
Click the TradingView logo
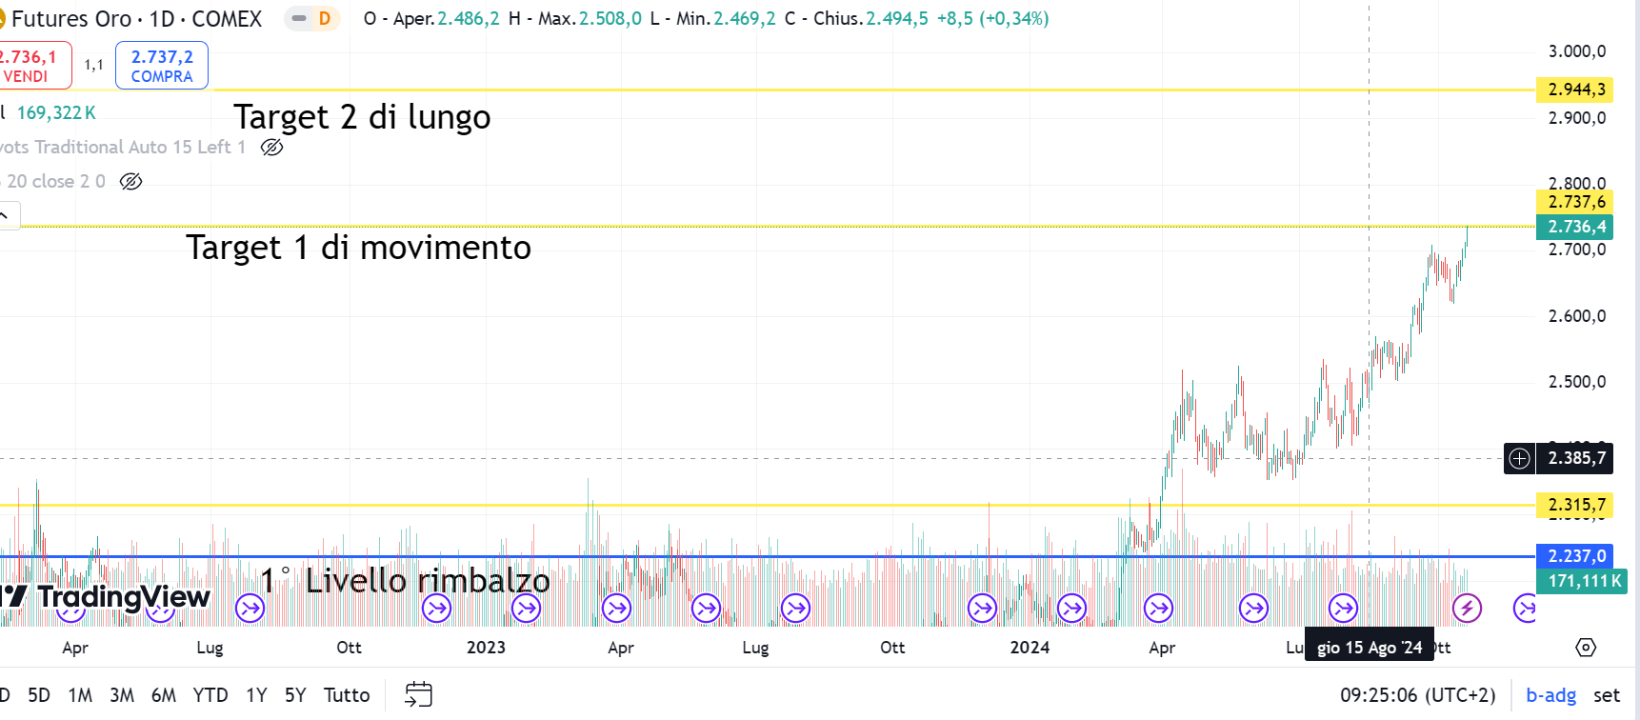(x=107, y=597)
